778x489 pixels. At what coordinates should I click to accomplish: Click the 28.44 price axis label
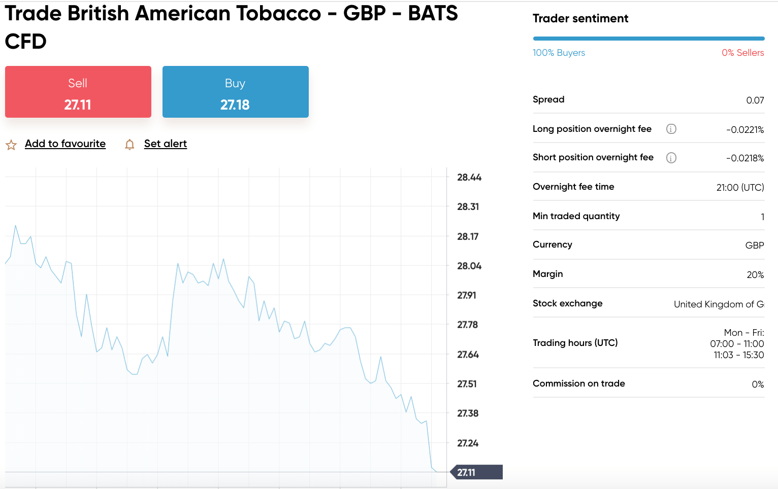469,178
